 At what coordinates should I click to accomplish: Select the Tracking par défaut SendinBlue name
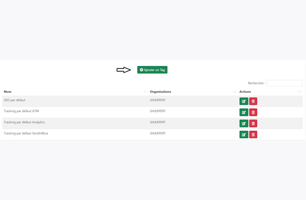pos(26,133)
